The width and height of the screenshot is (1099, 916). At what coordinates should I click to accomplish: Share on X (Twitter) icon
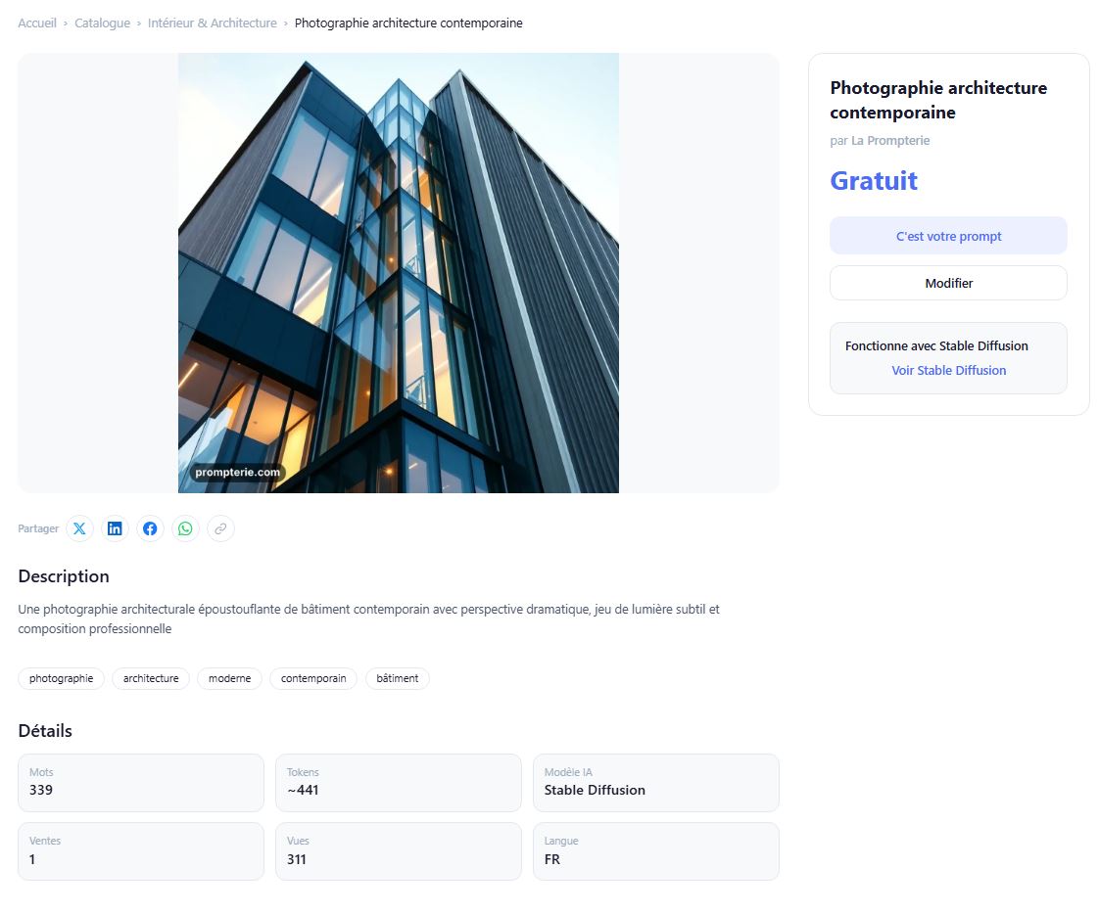point(80,528)
